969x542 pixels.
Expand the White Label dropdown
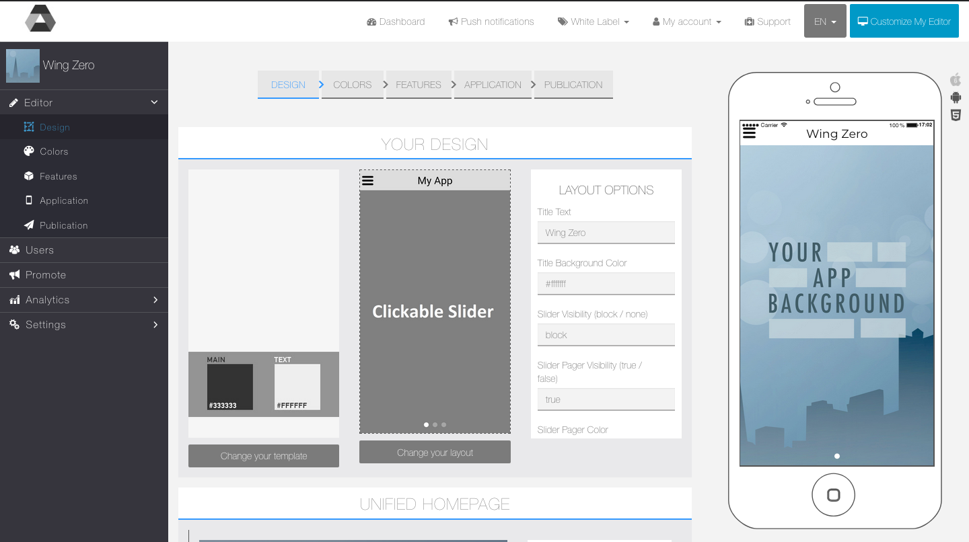(594, 22)
